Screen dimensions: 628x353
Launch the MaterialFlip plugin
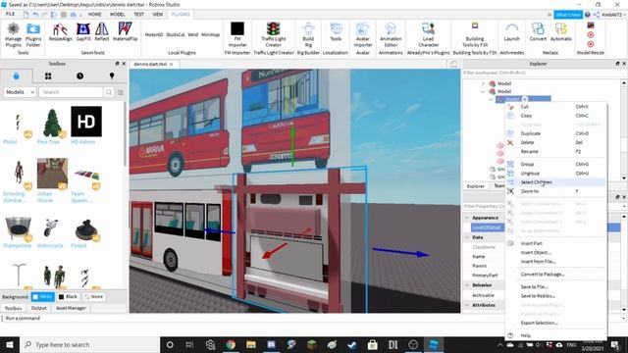pos(126,32)
